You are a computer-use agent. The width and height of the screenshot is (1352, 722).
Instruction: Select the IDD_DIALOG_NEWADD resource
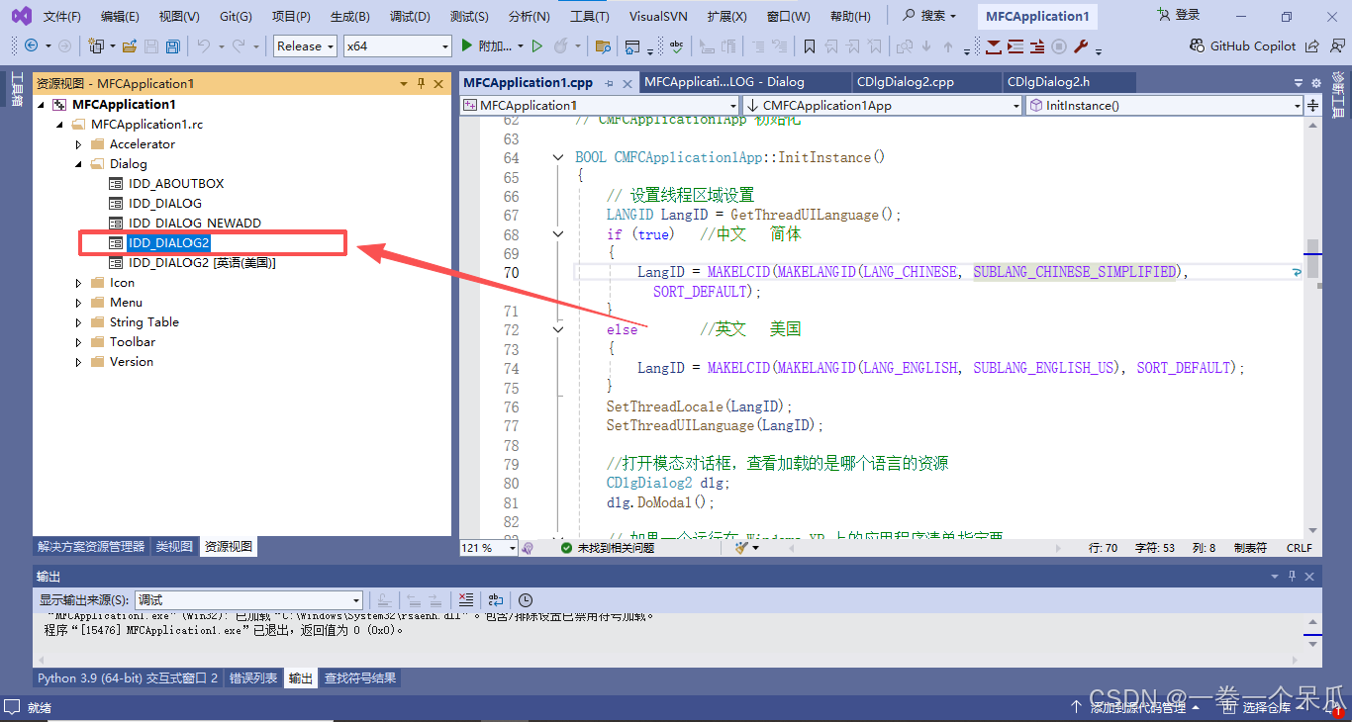(195, 224)
